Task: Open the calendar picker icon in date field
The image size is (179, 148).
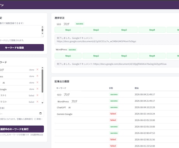Action: click(x=40, y=113)
